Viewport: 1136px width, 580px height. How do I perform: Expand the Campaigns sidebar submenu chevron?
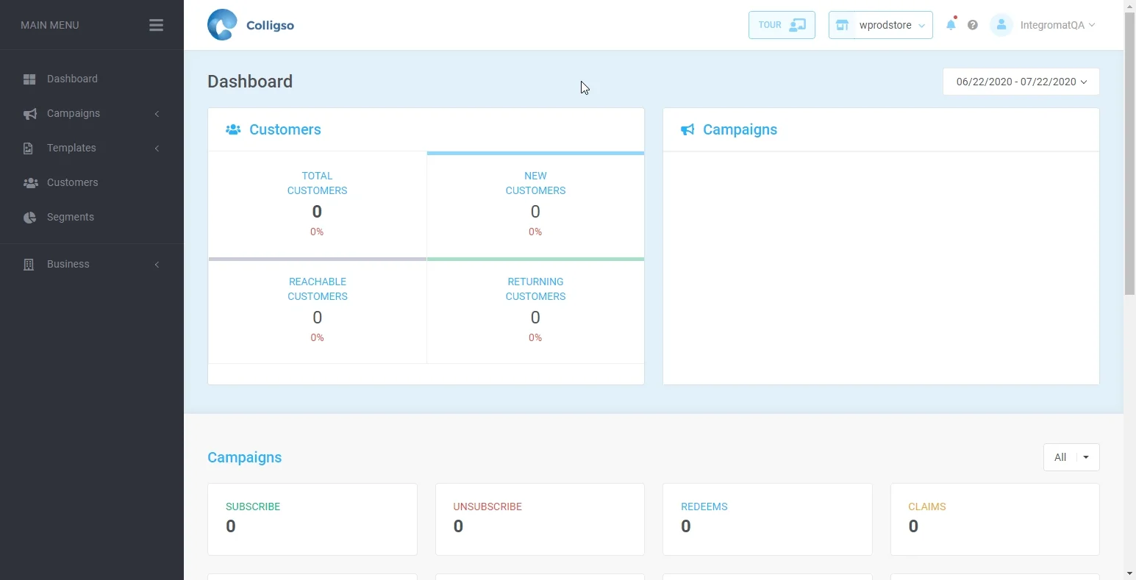(x=157, y=114)
